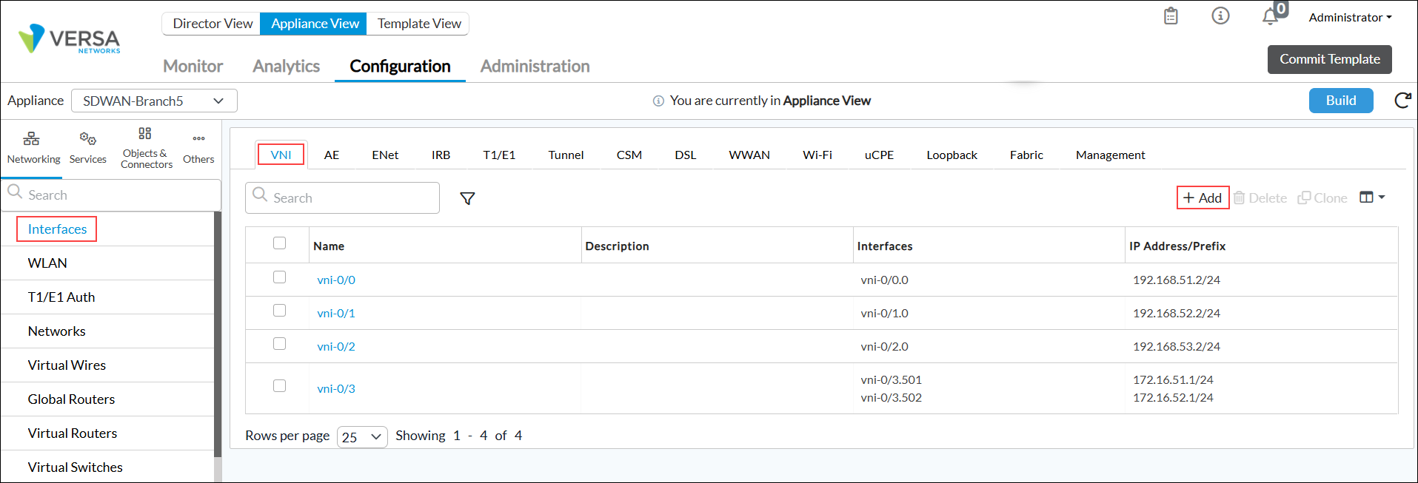
Task: Click the left sidebar search field
Action: (111, 195)
